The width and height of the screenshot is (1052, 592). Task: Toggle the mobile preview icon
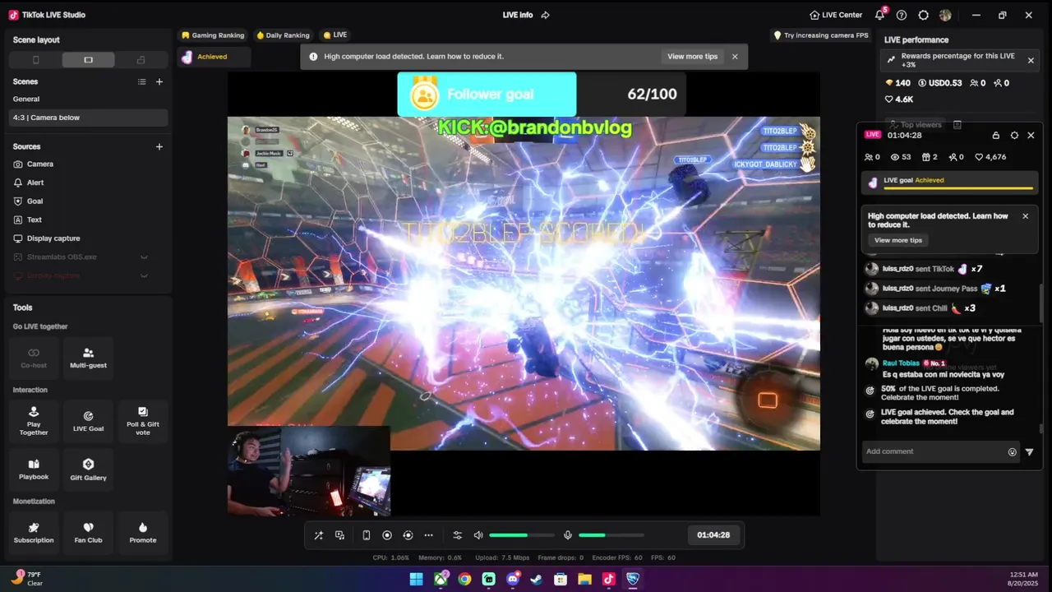tap(367, 535)
